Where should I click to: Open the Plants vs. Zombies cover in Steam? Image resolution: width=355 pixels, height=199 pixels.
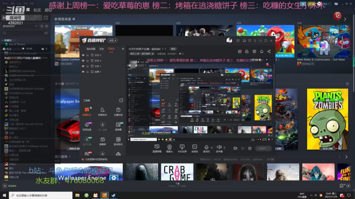(x=327, y=119)
